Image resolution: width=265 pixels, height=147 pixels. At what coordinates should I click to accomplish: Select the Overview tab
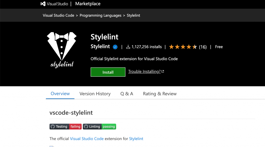tap(60, 94)
